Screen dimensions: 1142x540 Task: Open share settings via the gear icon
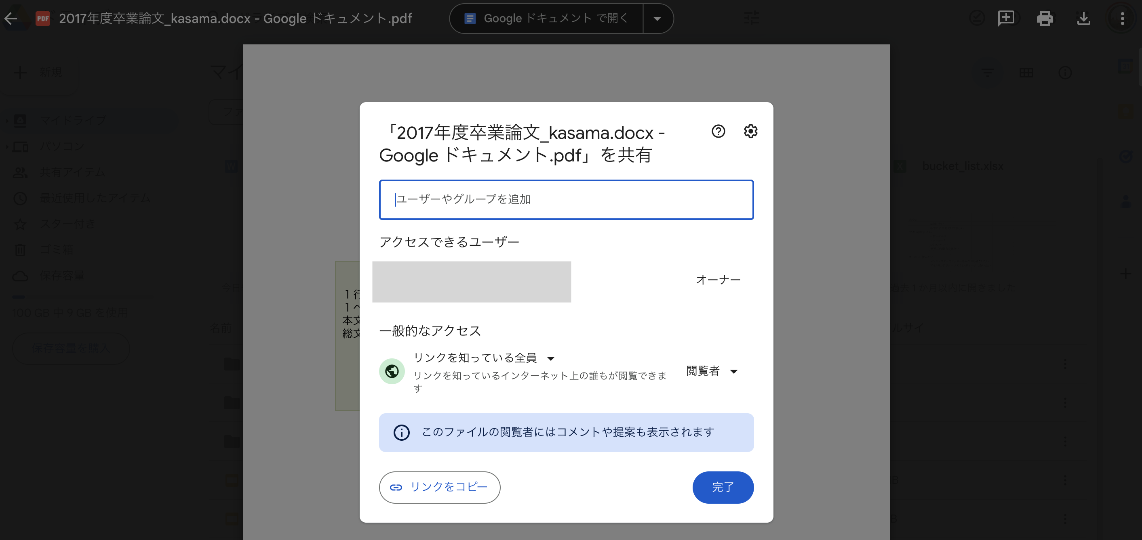point(750,132)
